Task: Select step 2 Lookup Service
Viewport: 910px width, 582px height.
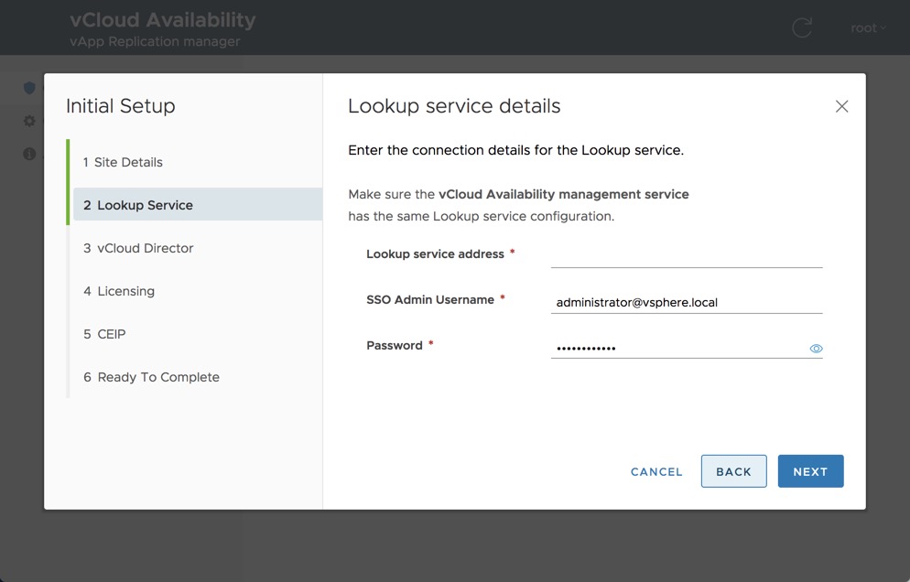Action: point(145,205)
